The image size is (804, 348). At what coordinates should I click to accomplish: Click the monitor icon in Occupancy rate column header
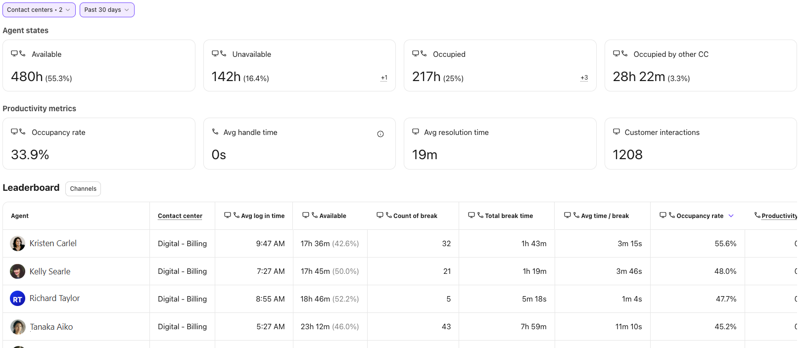(663, 215)
